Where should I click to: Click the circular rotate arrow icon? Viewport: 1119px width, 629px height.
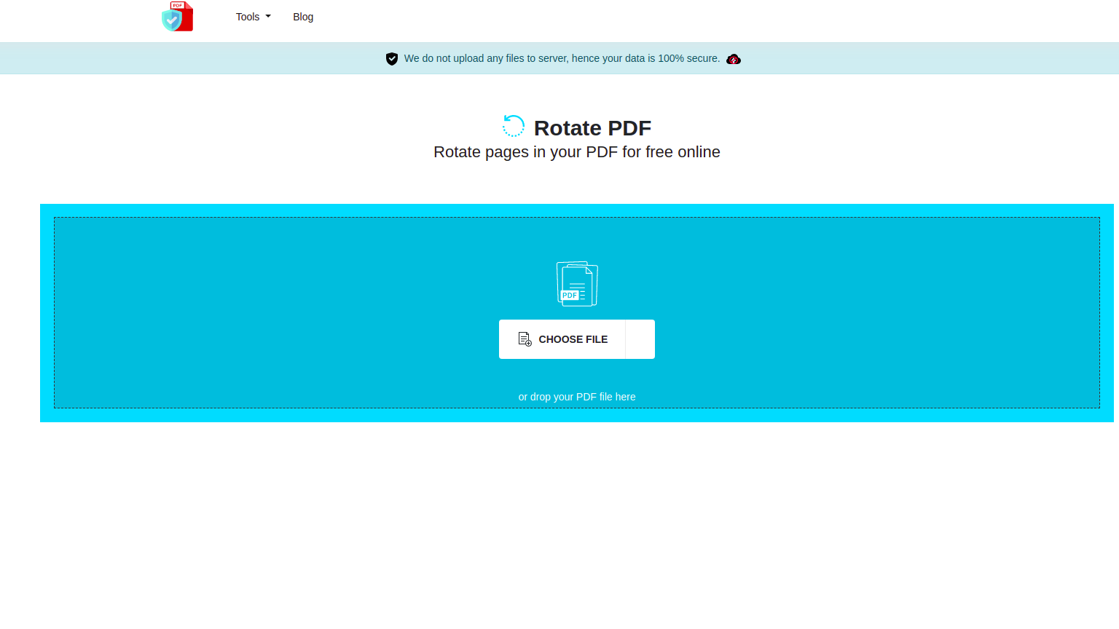tap(514, 126)
